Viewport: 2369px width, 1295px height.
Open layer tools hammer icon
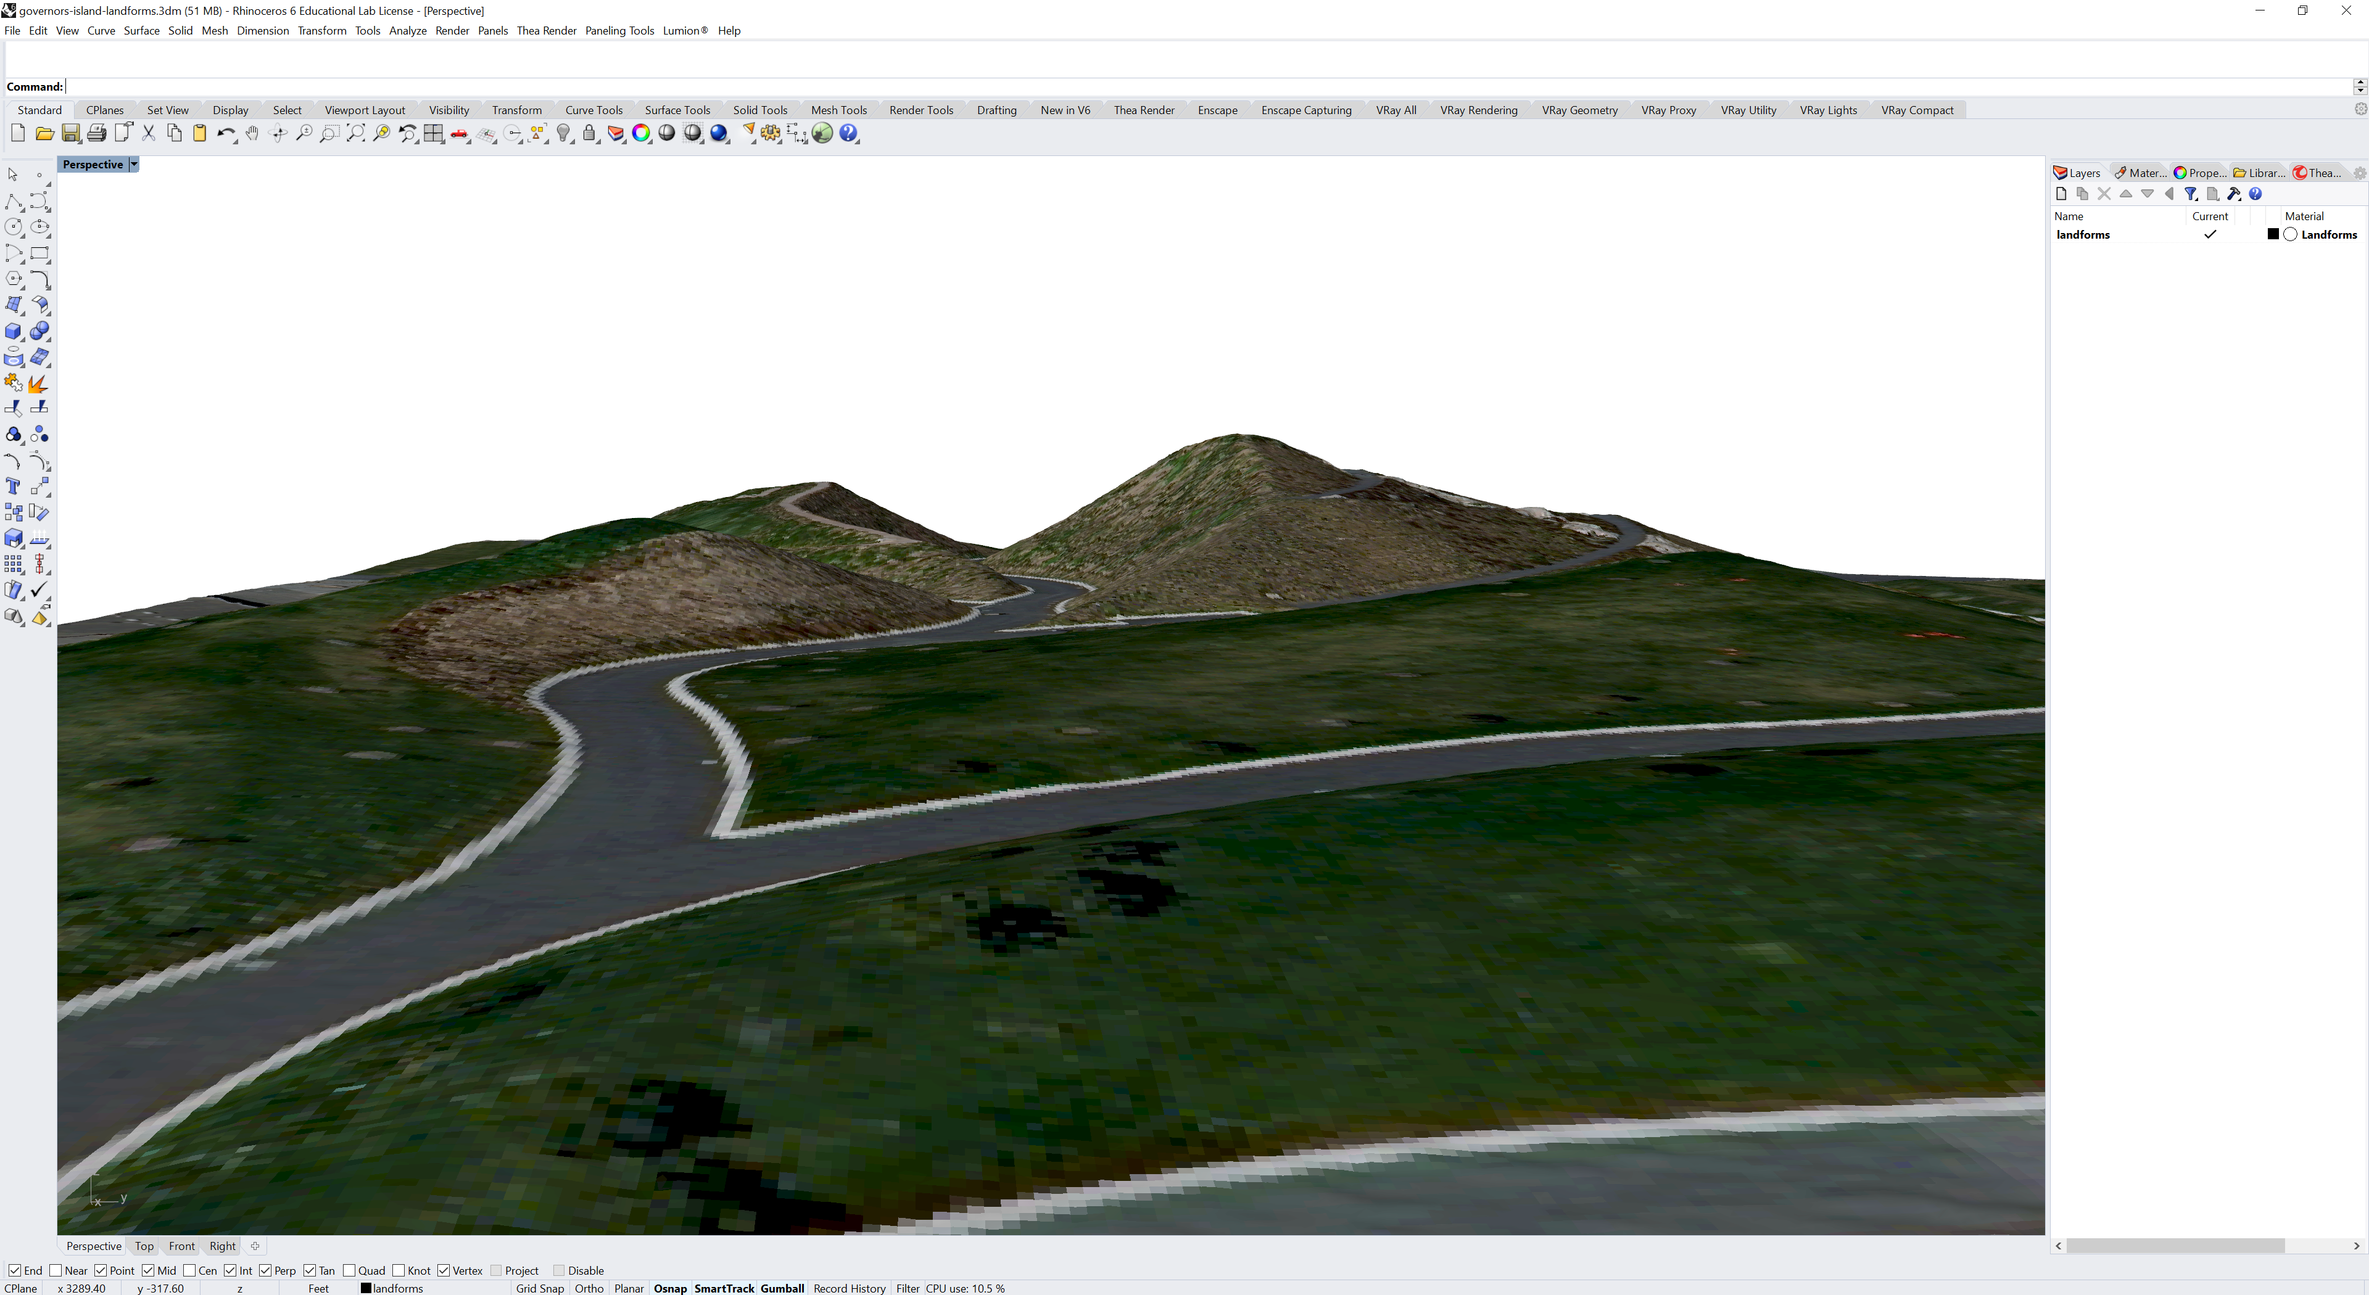tap(2234, 194)
